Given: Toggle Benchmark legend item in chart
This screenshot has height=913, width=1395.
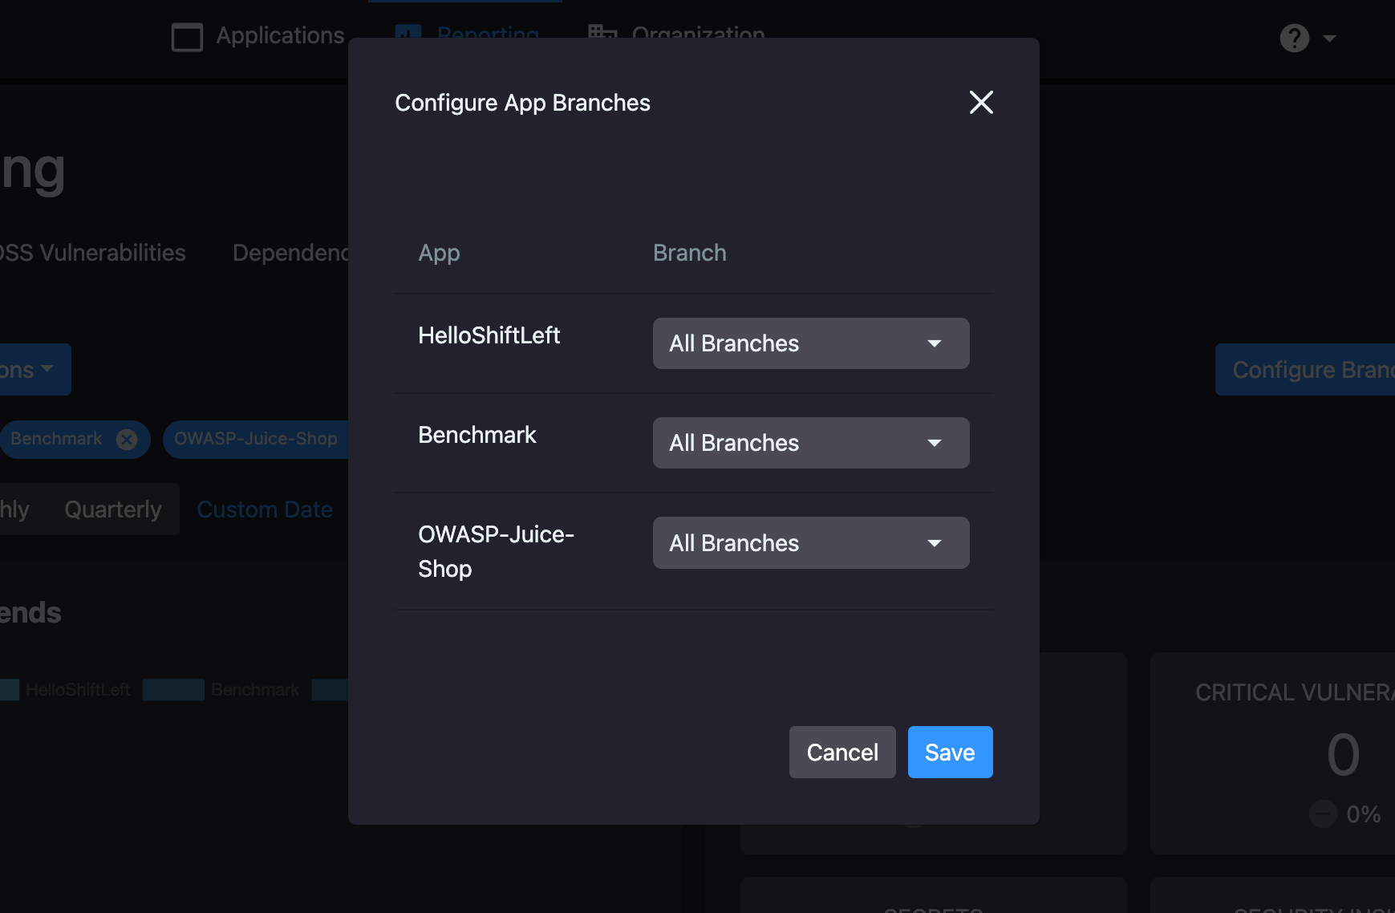Looking at the screenshot, I should tap(221, 690).
